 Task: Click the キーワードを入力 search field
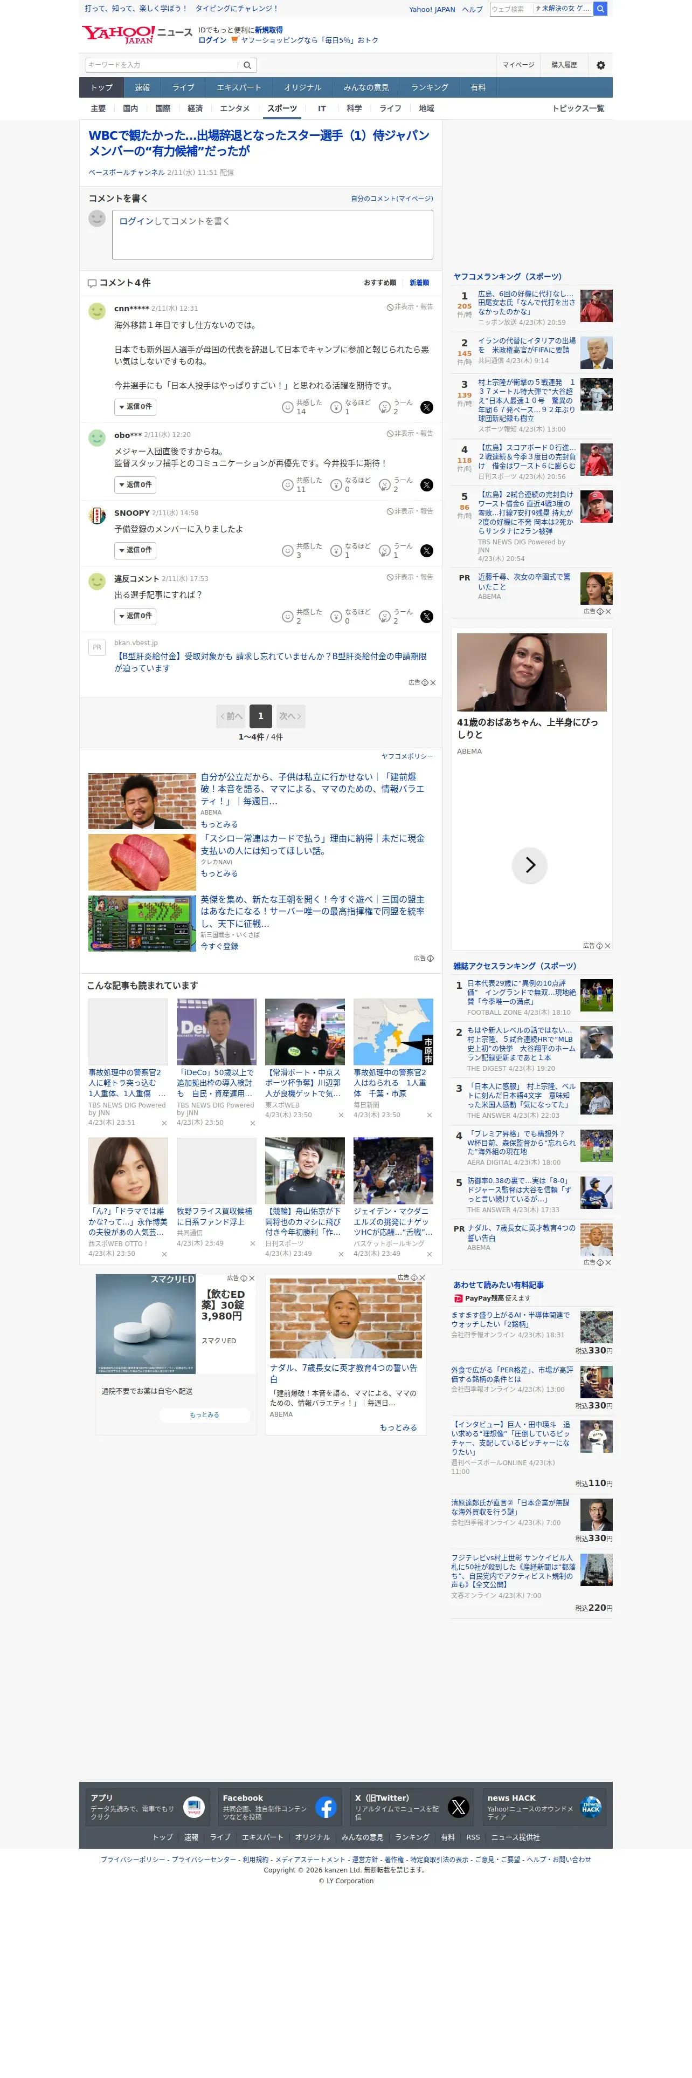(x=162, y=65)
